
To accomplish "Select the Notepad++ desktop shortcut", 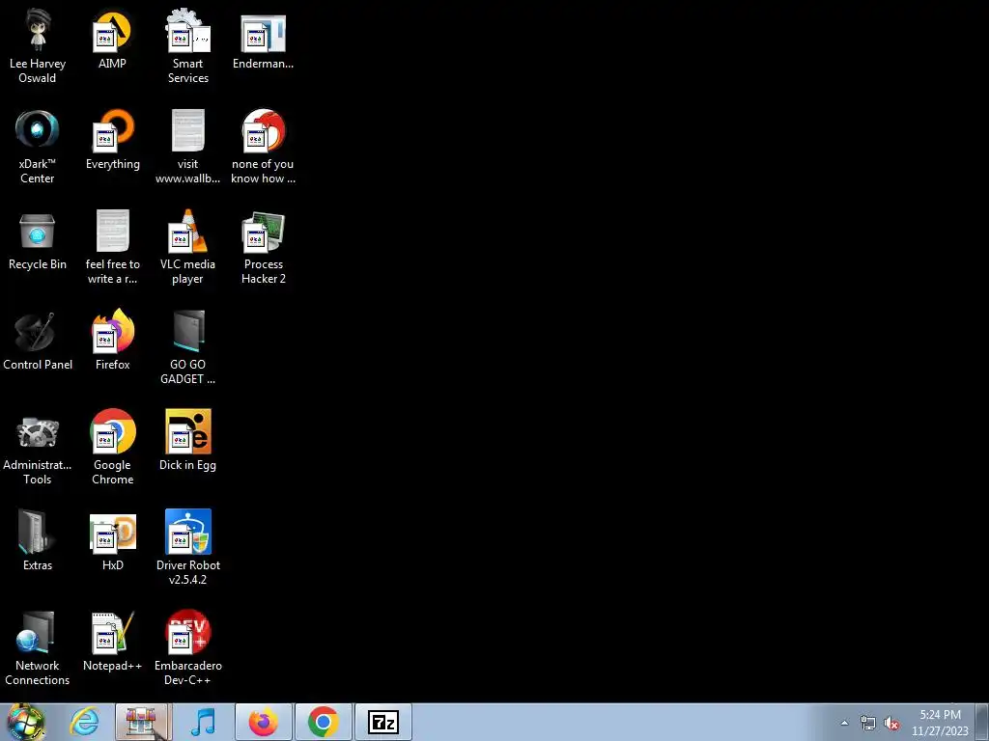I will tap(112, 642).
